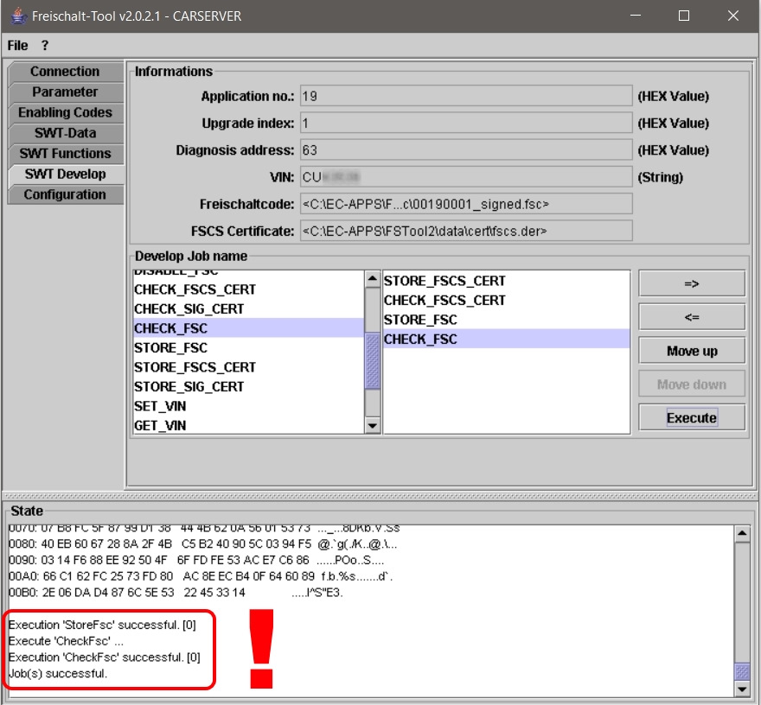761x705 pixels.
Task: Select SET_VIN in the job list
Action: pyautogui.click(x=248, y=406)
